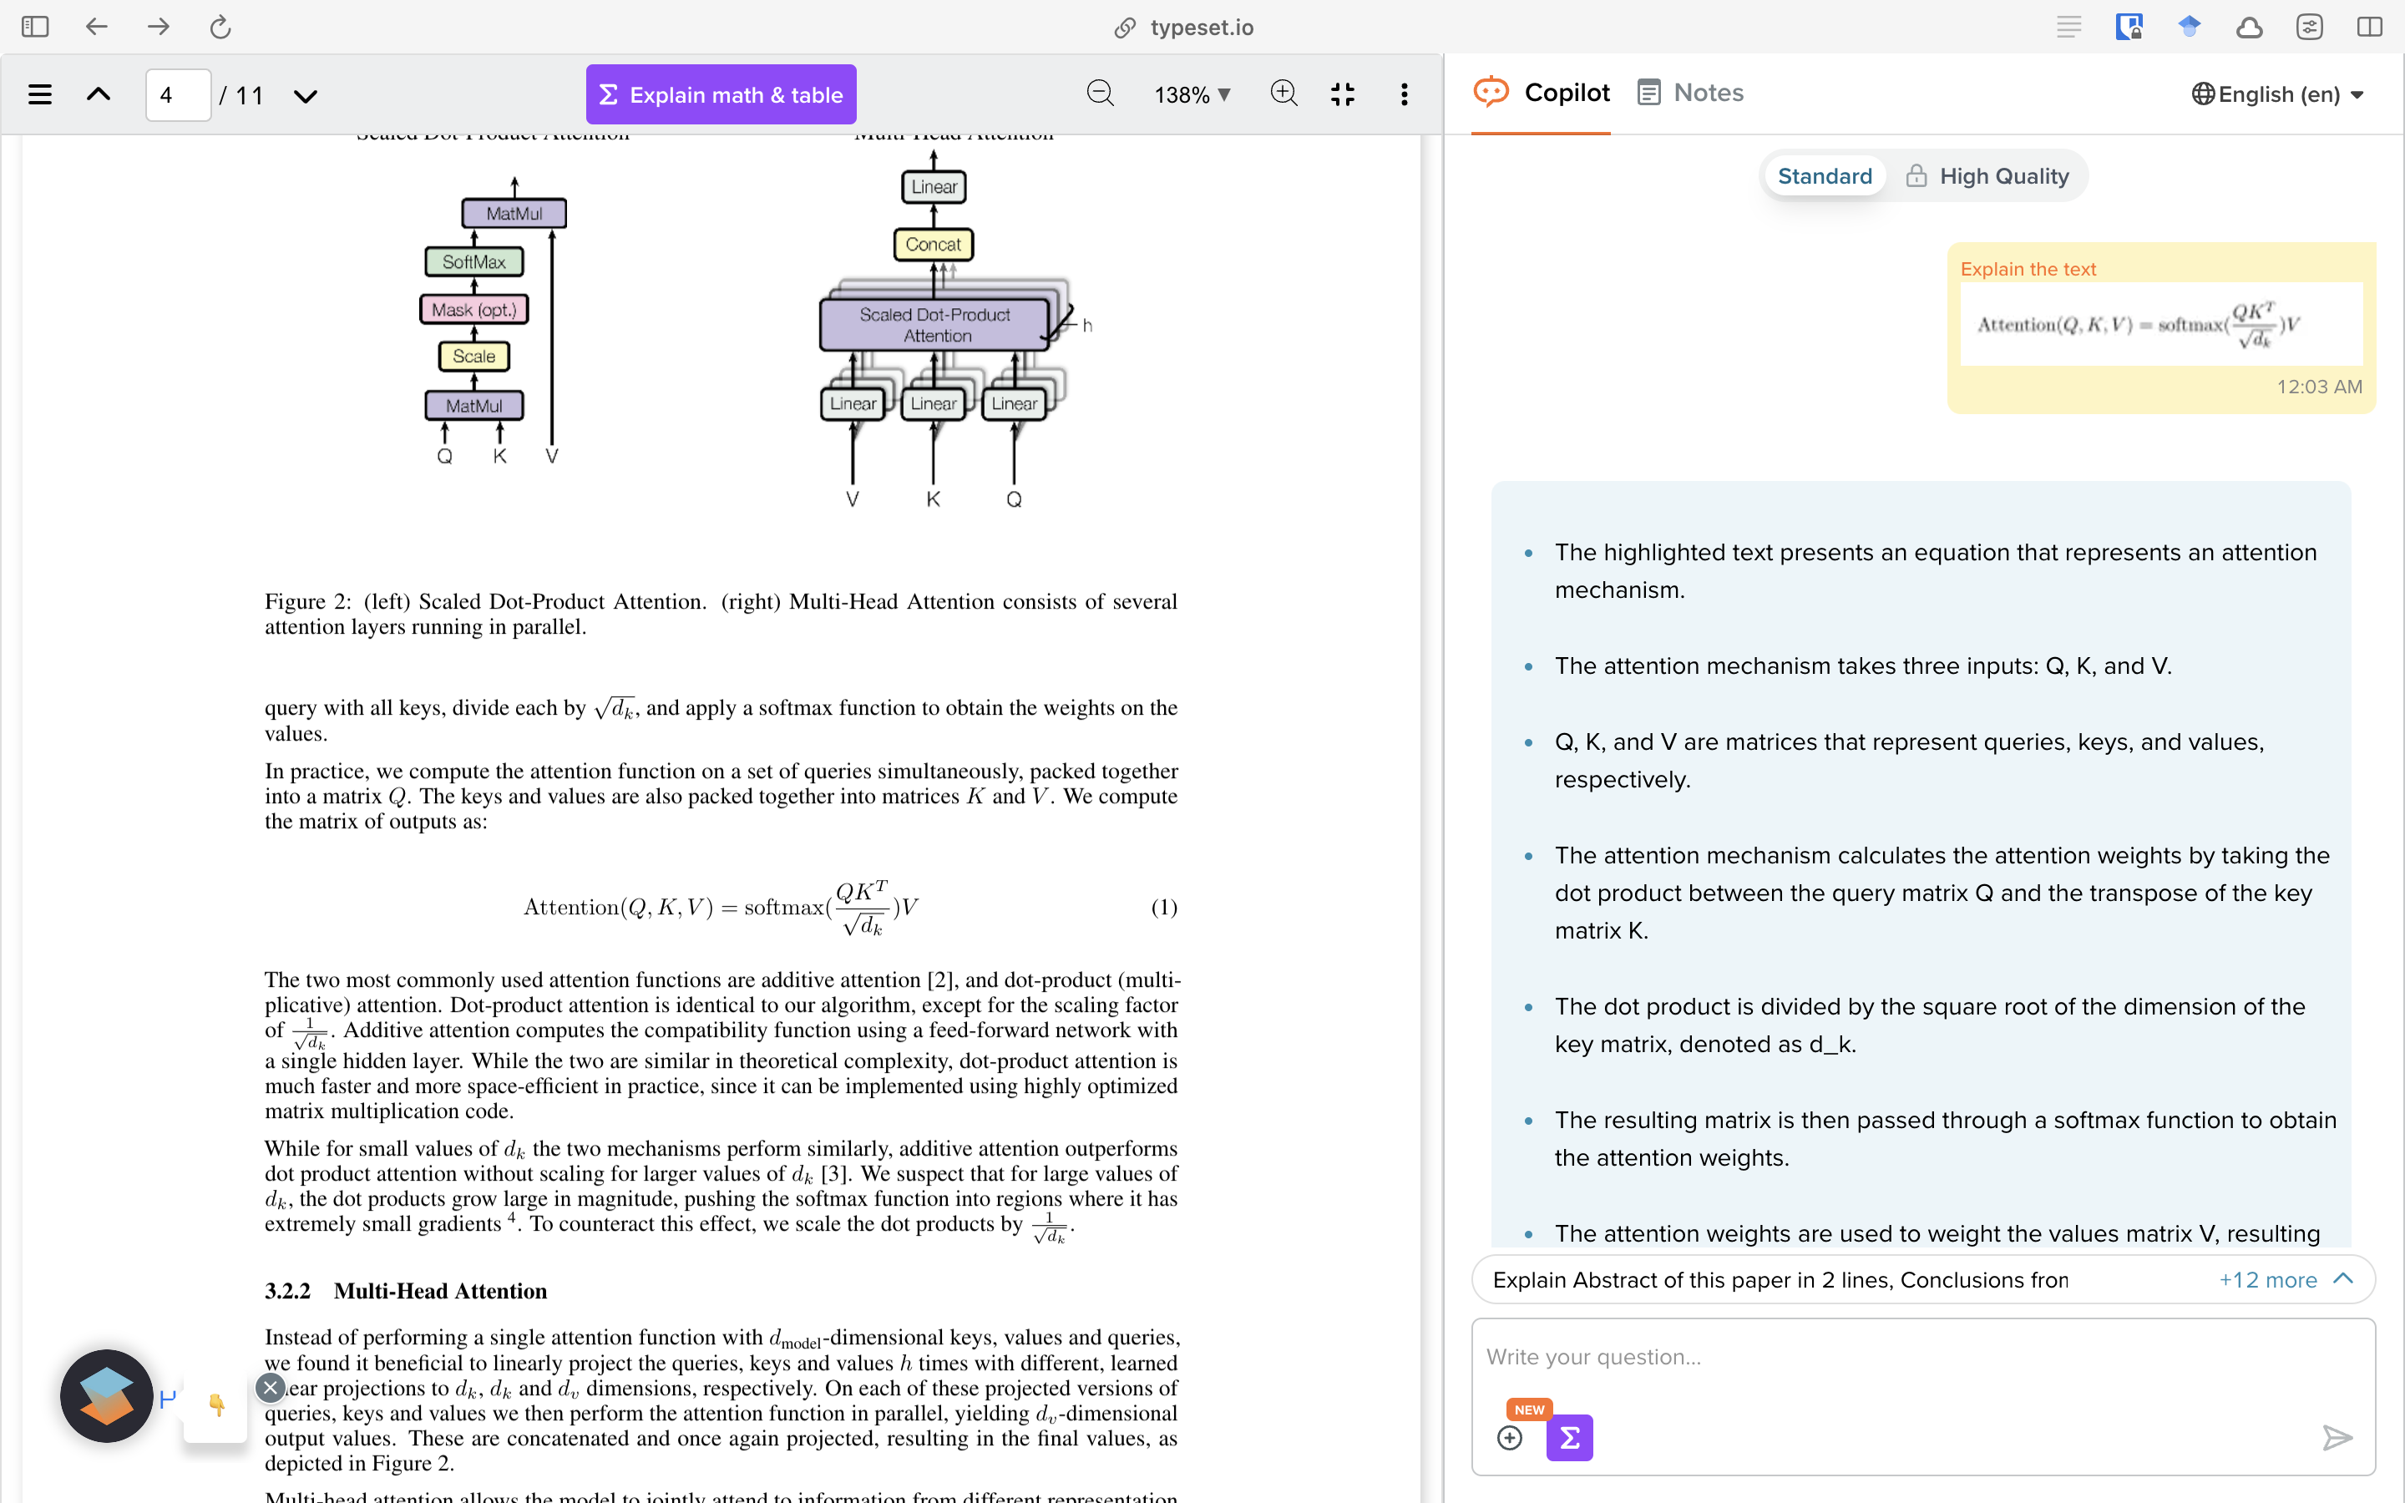Click the zoom in magnifier icon
Image resolution: width=2405 pixels, height=1503 pixels.
[1283, 94]
